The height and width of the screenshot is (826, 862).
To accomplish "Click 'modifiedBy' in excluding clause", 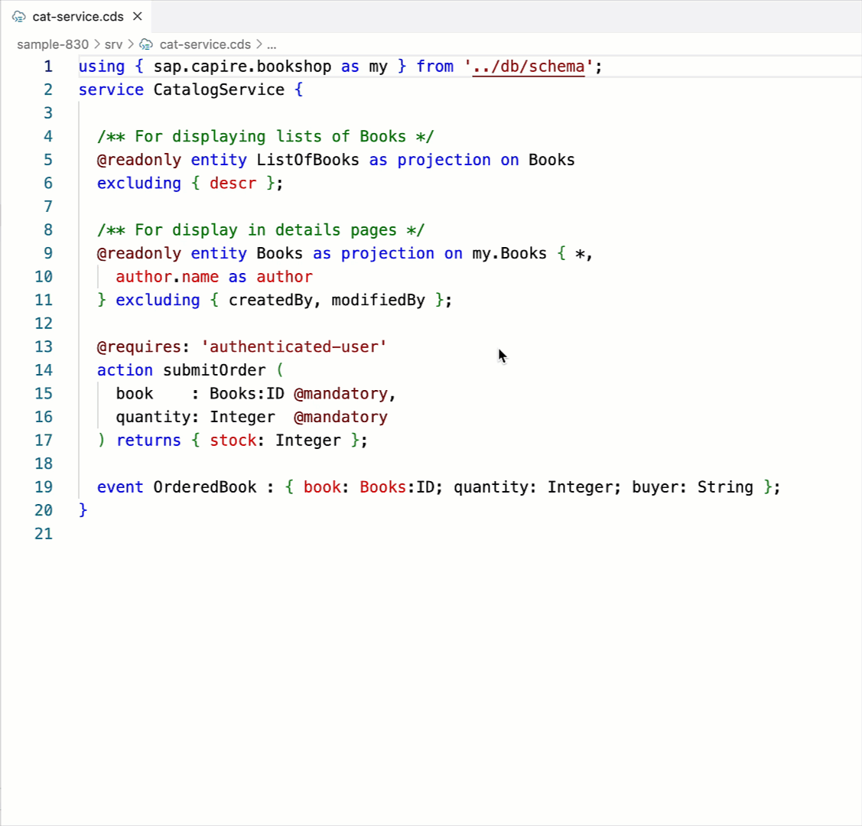I will 378,300.
